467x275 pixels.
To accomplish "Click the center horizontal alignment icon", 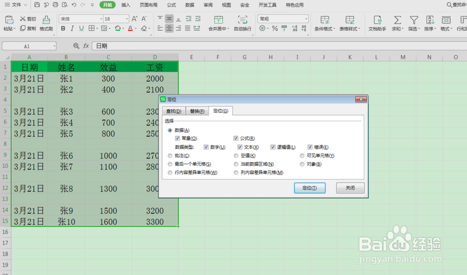I will 169,28.
